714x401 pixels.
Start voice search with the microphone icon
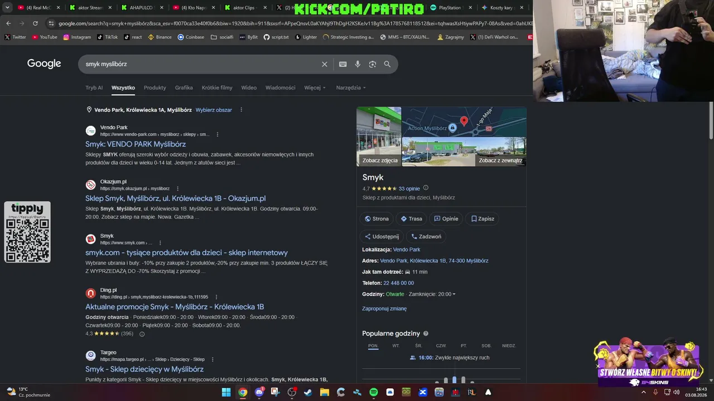click(x=358, y=64)
